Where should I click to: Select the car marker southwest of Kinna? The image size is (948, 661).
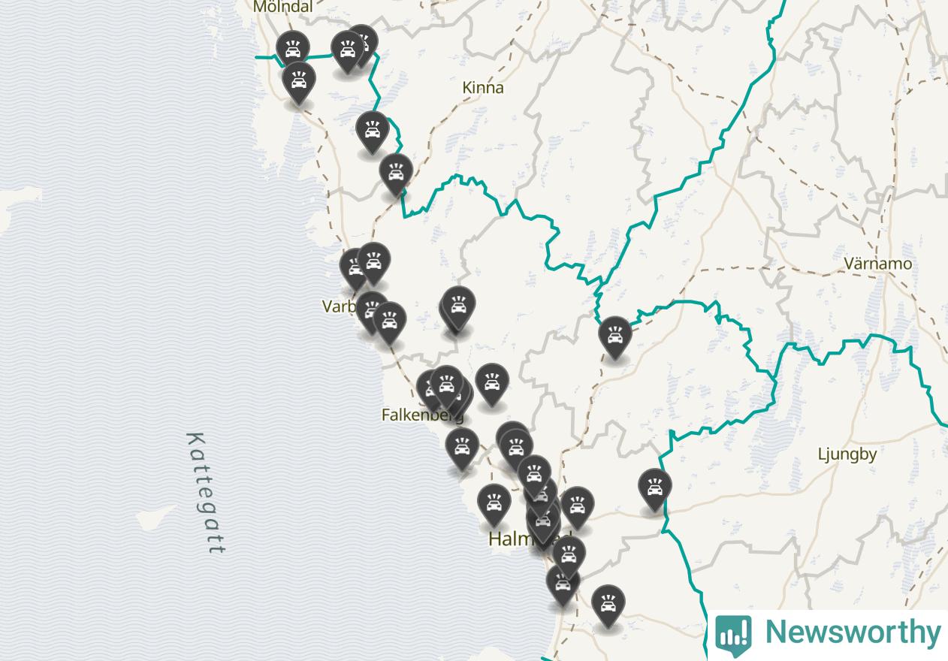coord(372,131)
